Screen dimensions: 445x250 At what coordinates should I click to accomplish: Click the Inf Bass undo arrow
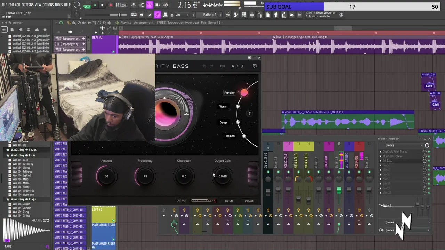(x=204, y=66)
